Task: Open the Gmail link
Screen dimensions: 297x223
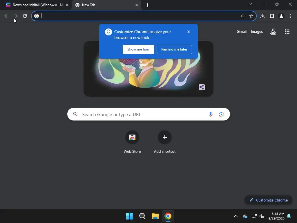Action: point(241,31)
